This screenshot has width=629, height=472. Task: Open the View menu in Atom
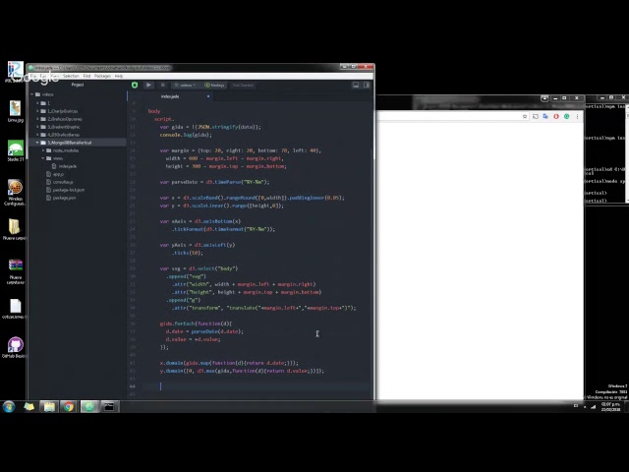tap(55, 76)
